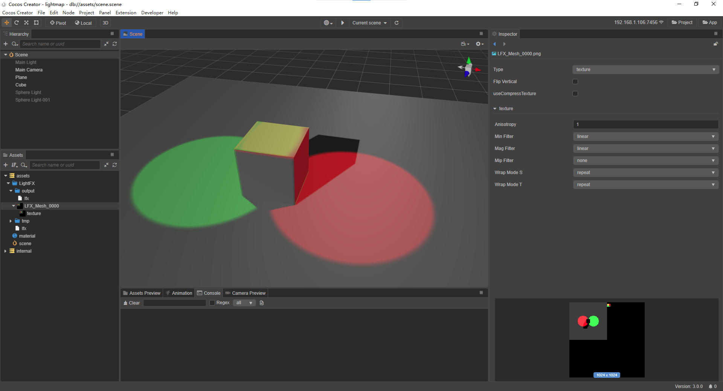
Task: Collapse the Scene root node
Action: click(6, 55)
